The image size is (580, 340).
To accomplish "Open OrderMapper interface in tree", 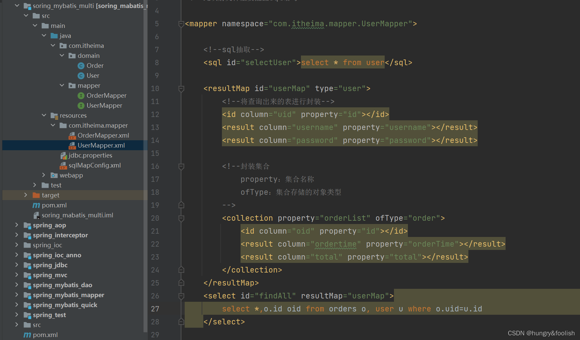I will (x=107, y=96).
